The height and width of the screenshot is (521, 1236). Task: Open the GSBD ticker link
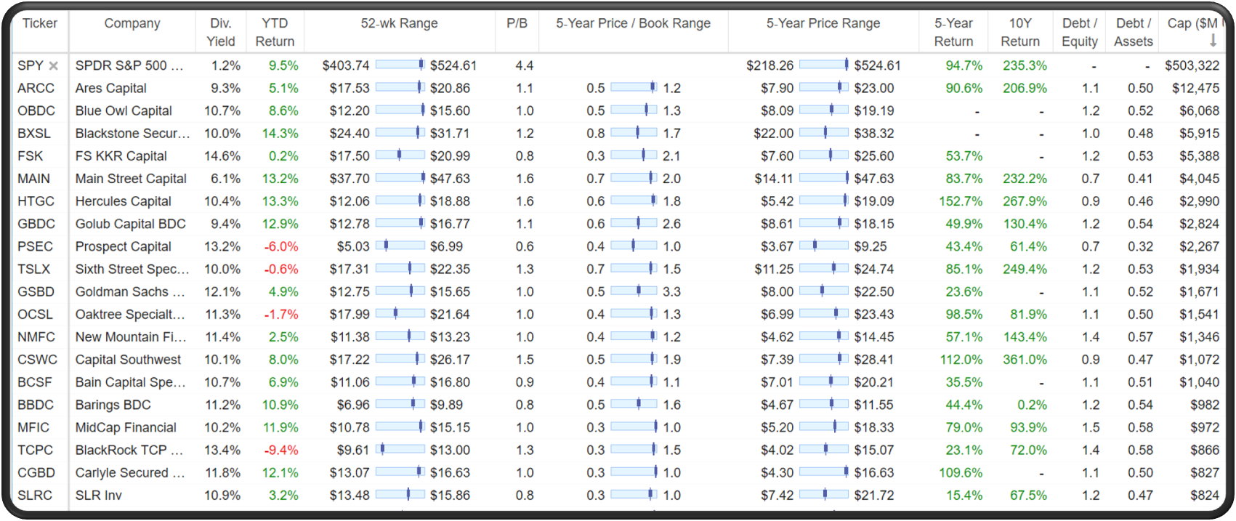tap(36, 291)
